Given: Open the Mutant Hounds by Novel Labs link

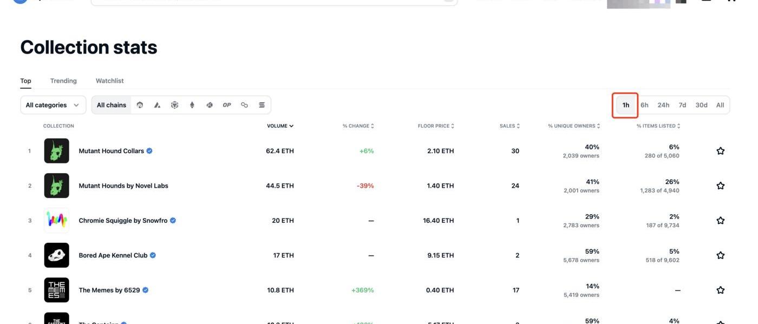Looking at the screenshot, I should pyautogui.click(x=123, y=186).
